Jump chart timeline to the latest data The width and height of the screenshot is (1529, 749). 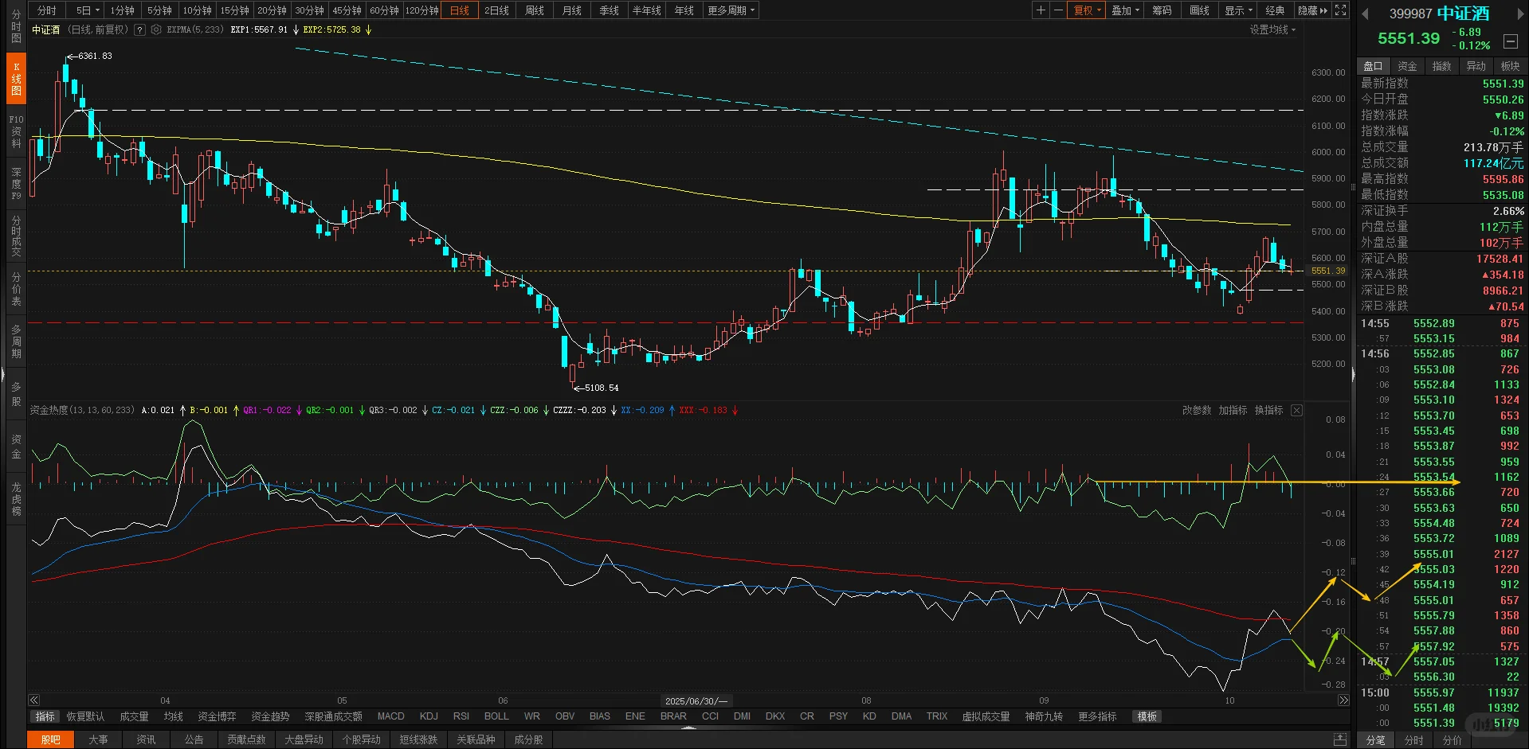pos(1343,700)
